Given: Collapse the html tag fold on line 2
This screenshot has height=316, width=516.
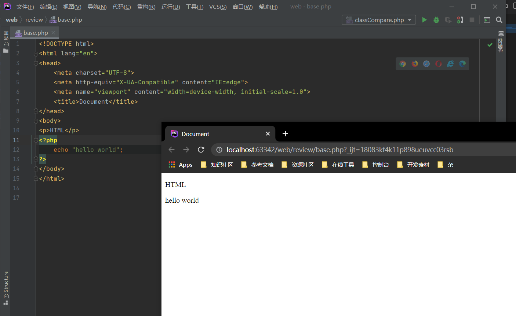Looking at the screenshot, I should pos(36,54).
